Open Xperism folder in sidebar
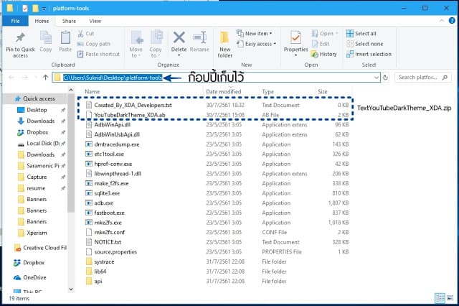This screenshot has height=306, width=459. click(x=37, y=233)
